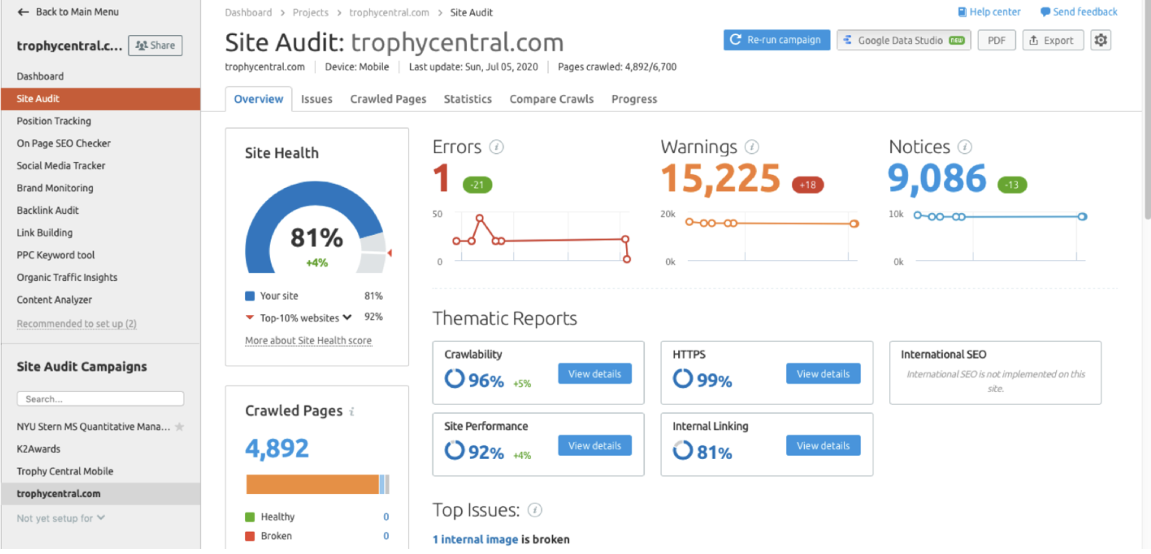Click the last Errors chart data point
This screenshot has width=1151, height=554.
626,259
